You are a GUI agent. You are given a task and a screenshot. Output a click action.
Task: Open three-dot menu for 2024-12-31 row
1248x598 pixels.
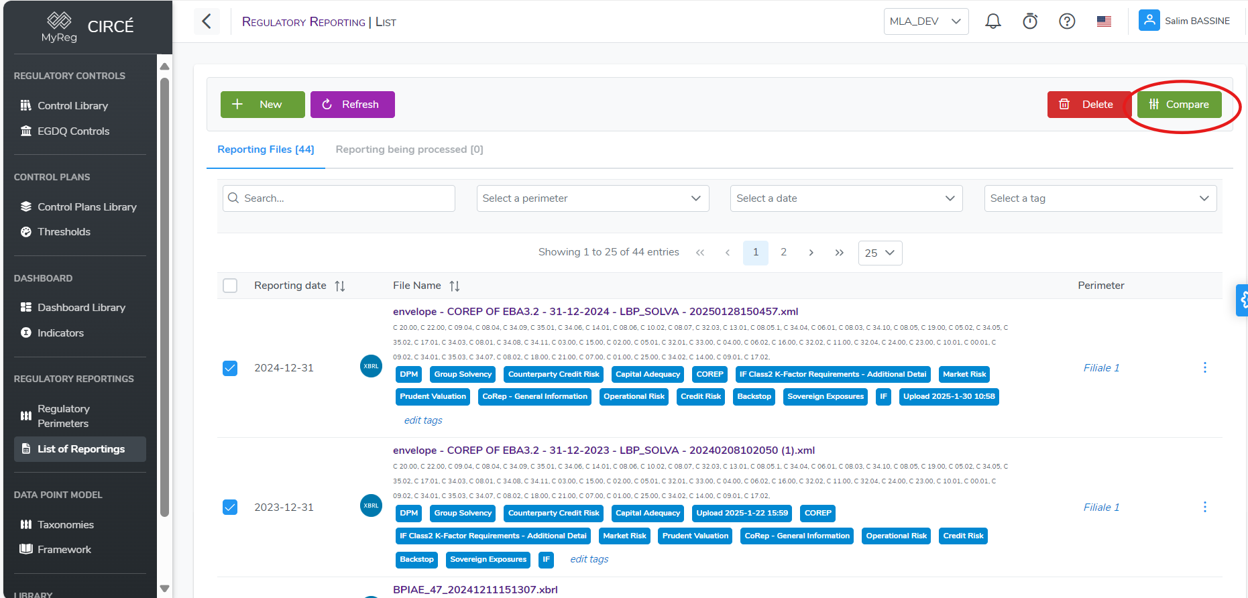coord(1204,367)
